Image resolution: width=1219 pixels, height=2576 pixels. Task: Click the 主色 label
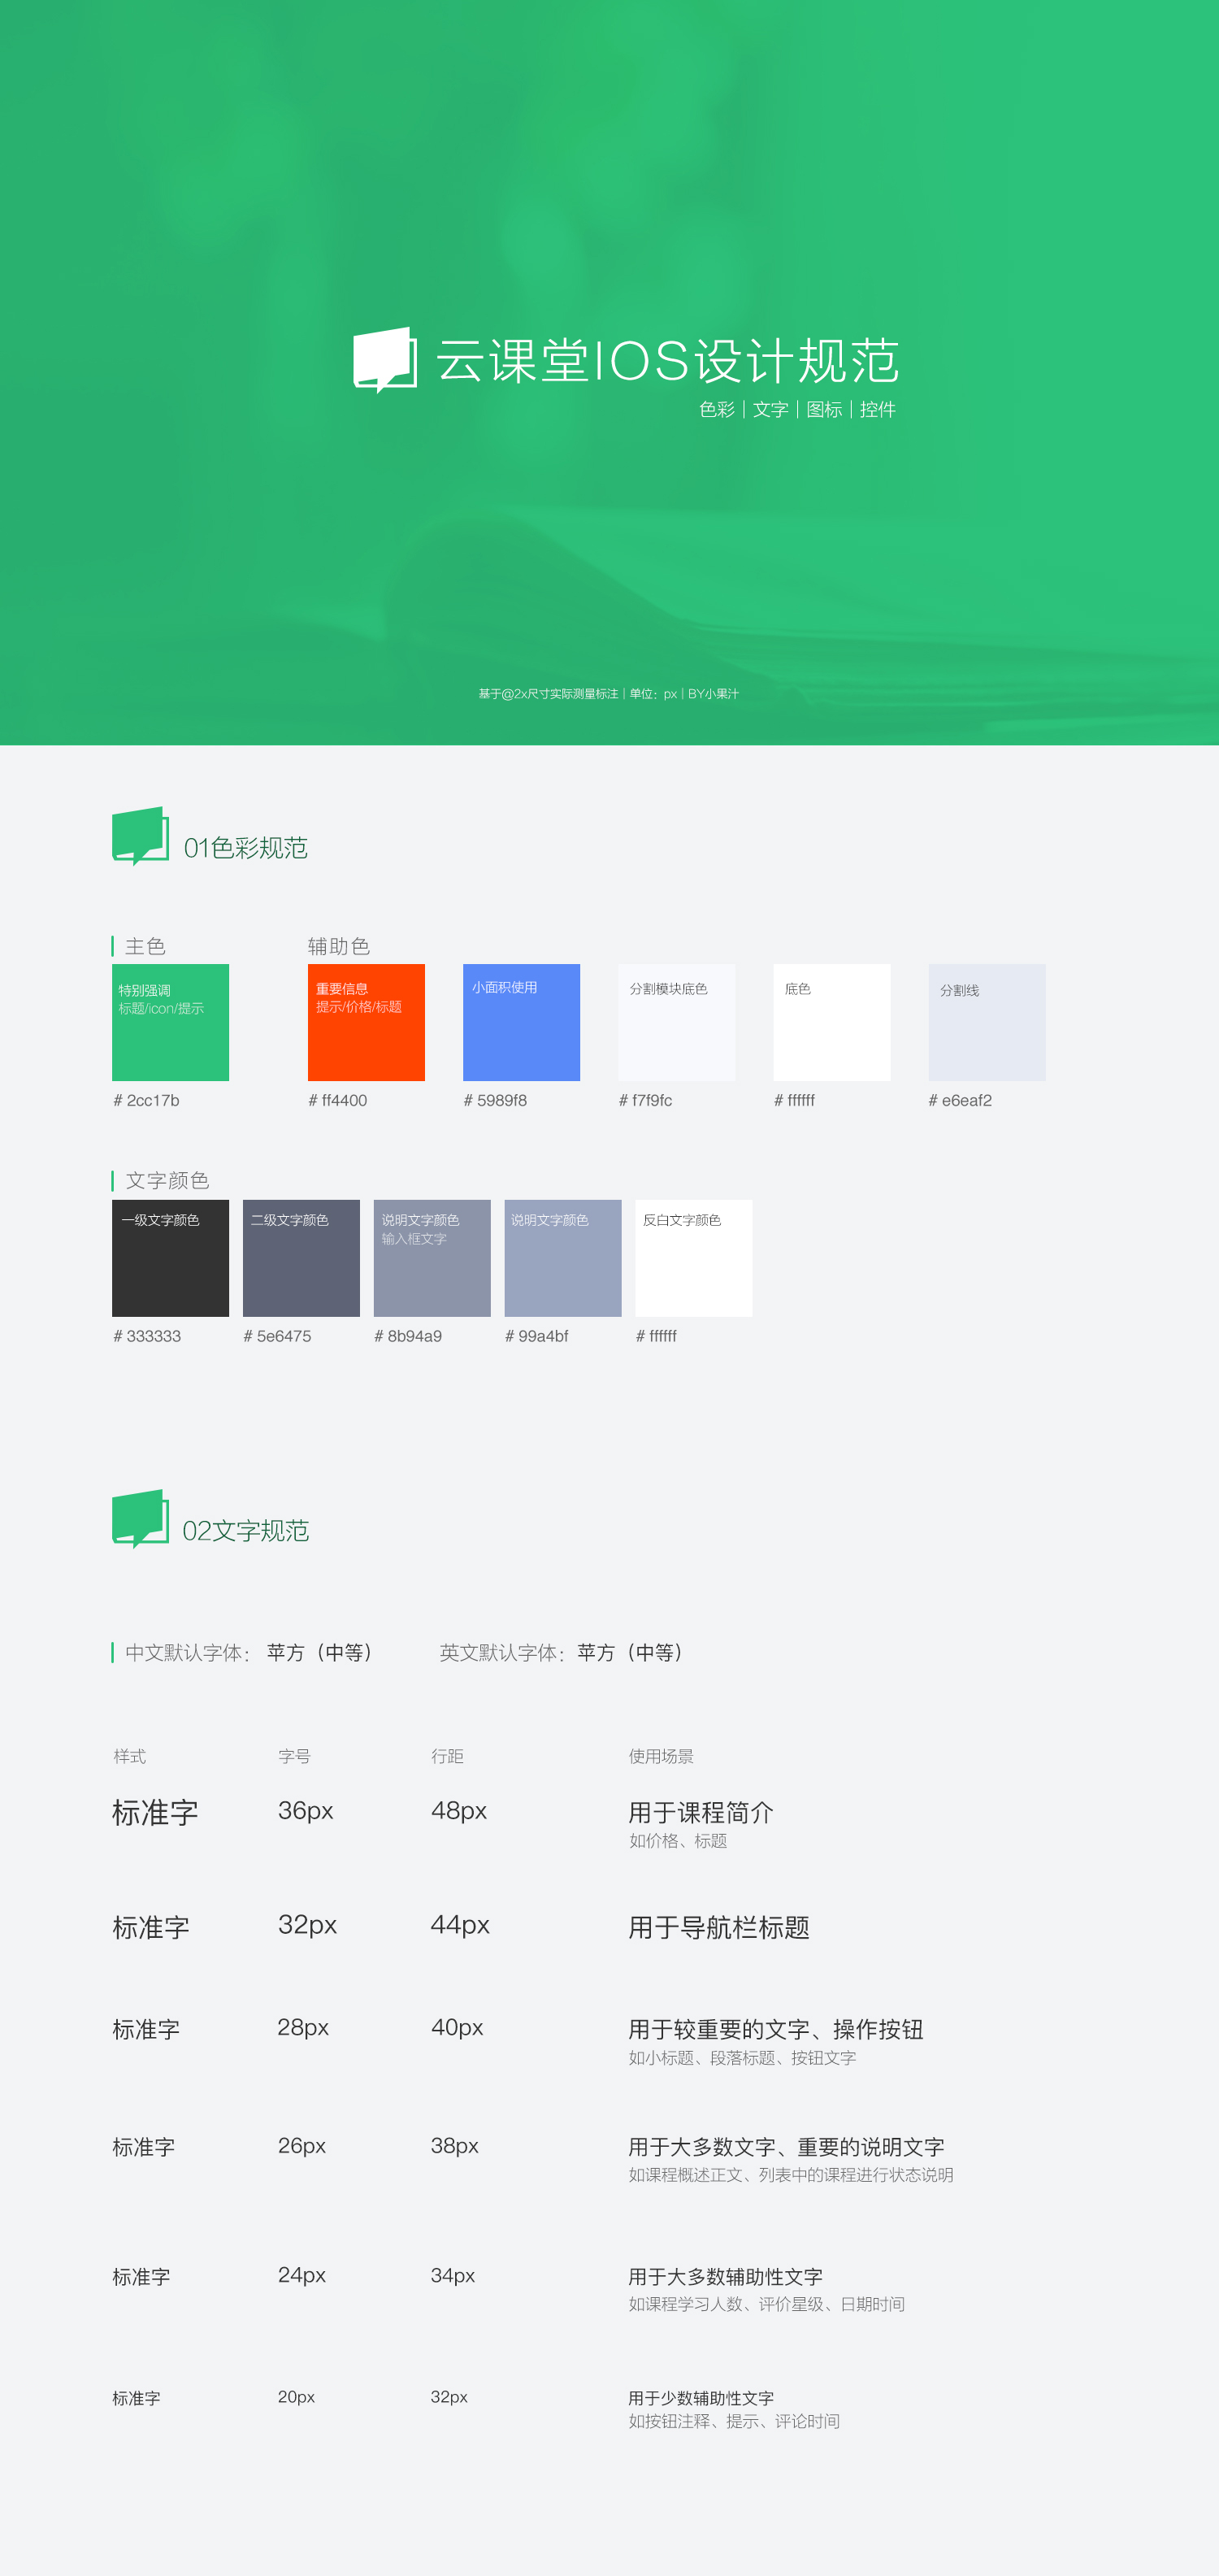click(145, 946)
